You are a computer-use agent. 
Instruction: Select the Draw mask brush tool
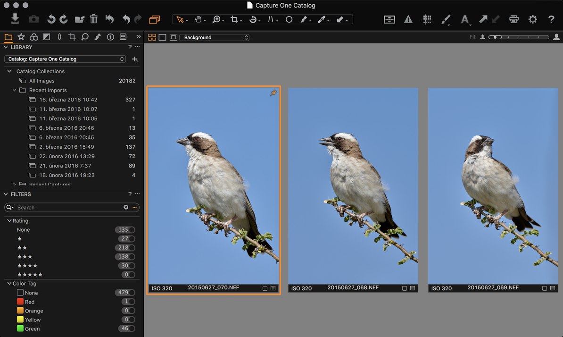(304, 19)
